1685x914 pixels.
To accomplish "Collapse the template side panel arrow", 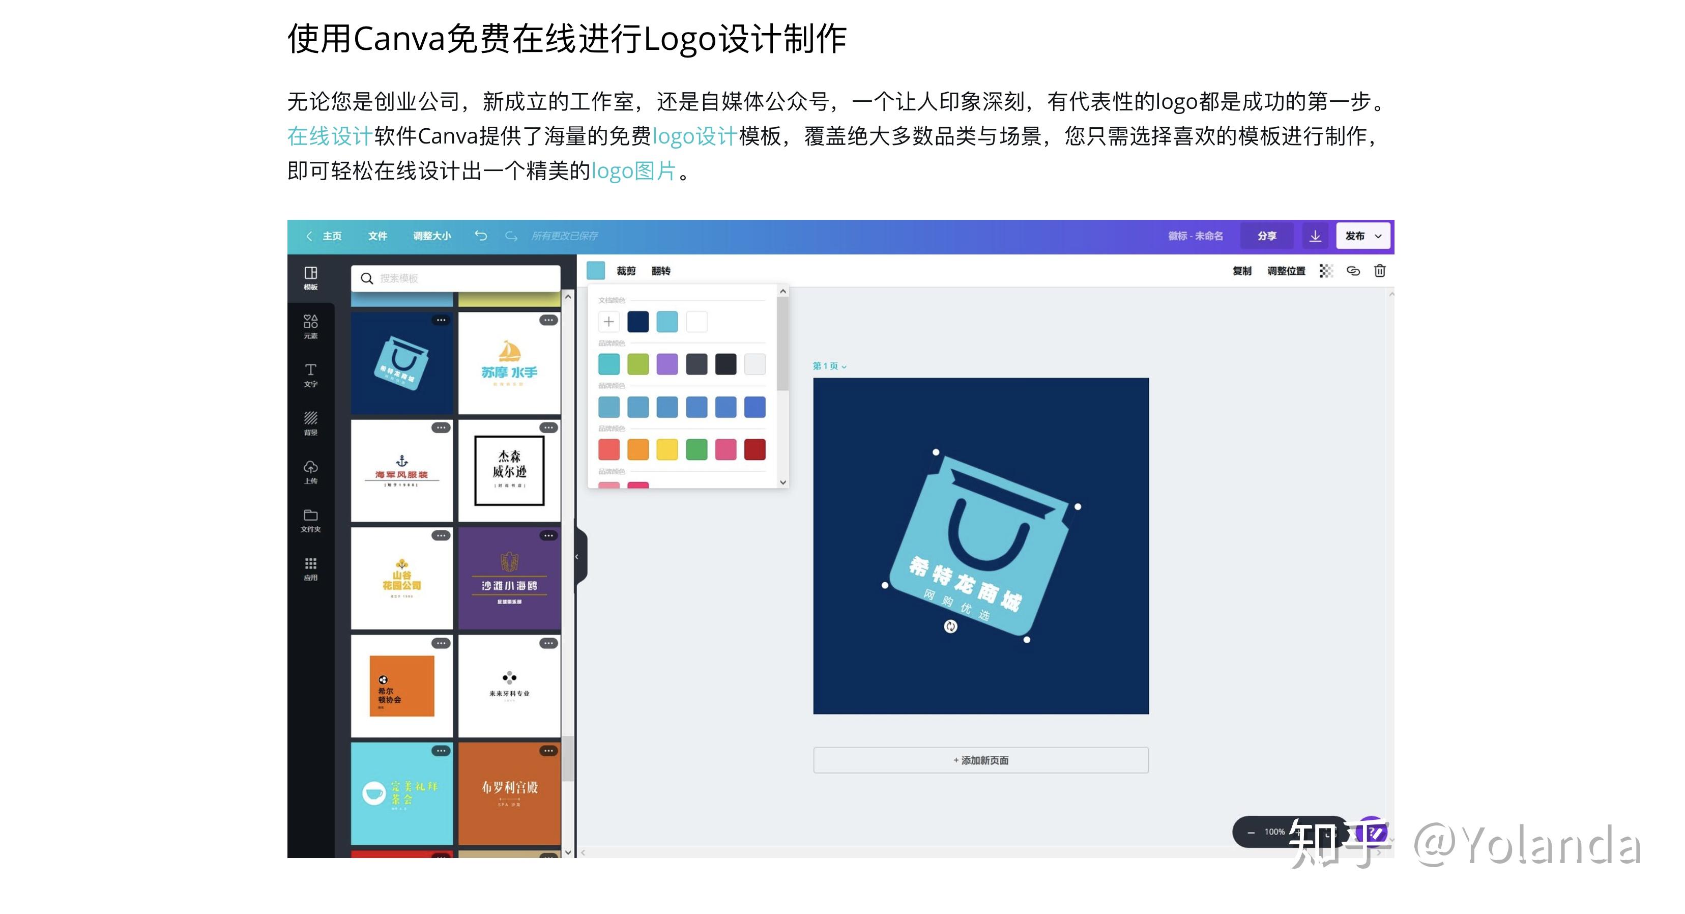I will (577, 557).
